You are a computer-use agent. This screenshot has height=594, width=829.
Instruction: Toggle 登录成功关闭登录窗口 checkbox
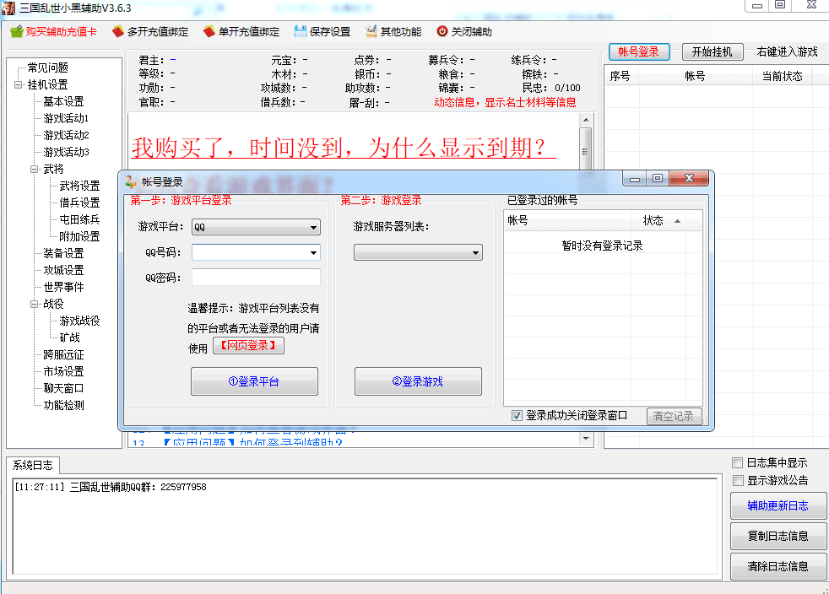point(517,416)
